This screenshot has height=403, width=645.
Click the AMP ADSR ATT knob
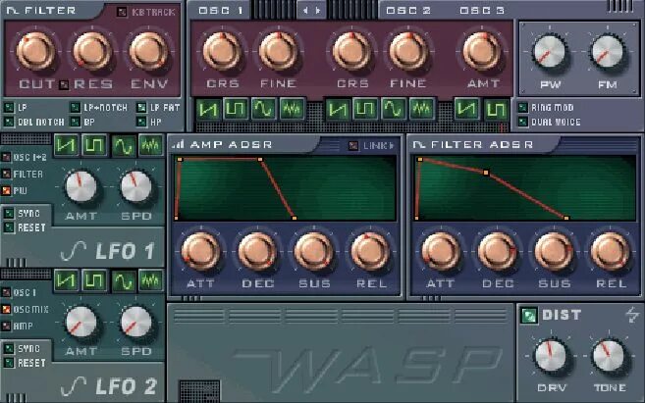click(200, 251)
